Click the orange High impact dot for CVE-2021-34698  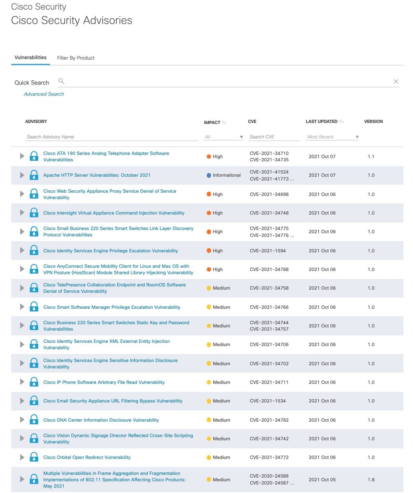point(209,194)
